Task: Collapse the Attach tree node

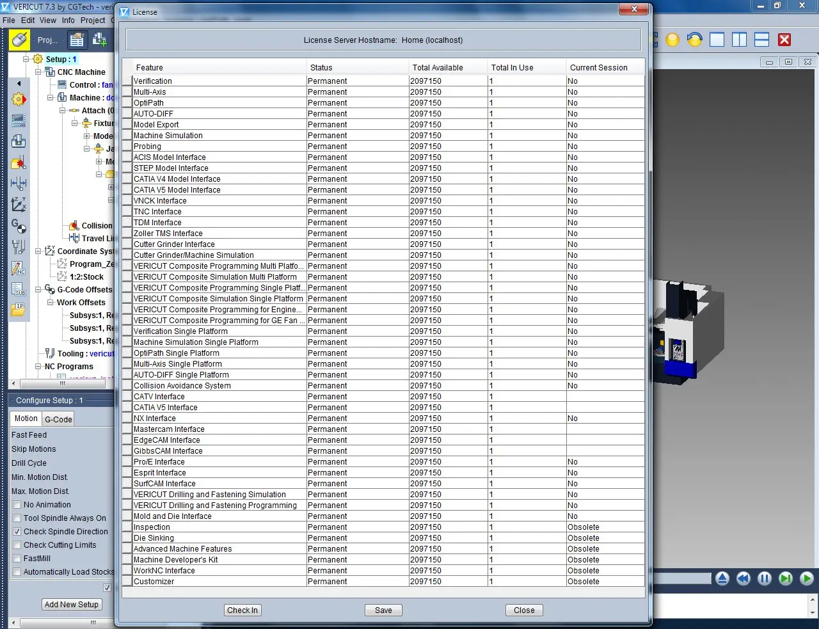Action: pyautogui.click(x=63, y=110)
